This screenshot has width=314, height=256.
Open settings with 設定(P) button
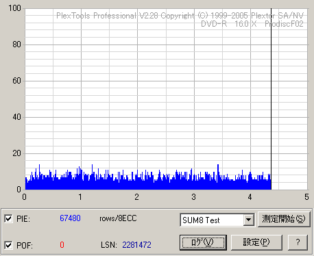(x=256, y=242)
